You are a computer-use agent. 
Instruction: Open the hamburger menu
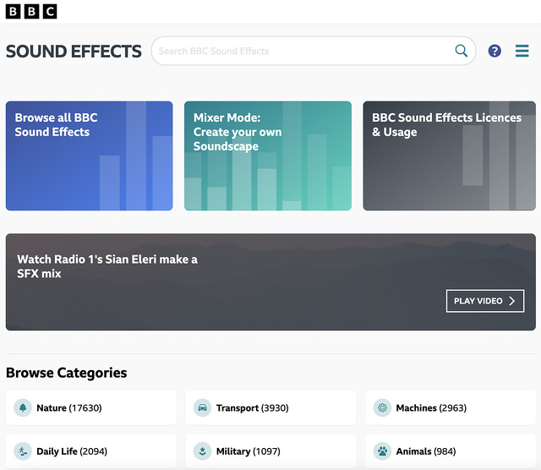click(x=522, y=51)
